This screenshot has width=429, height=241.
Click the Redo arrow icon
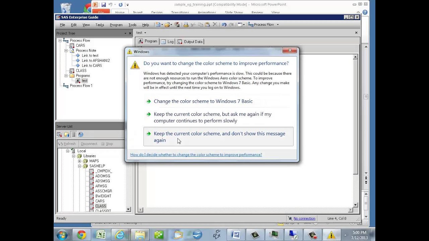231,25
